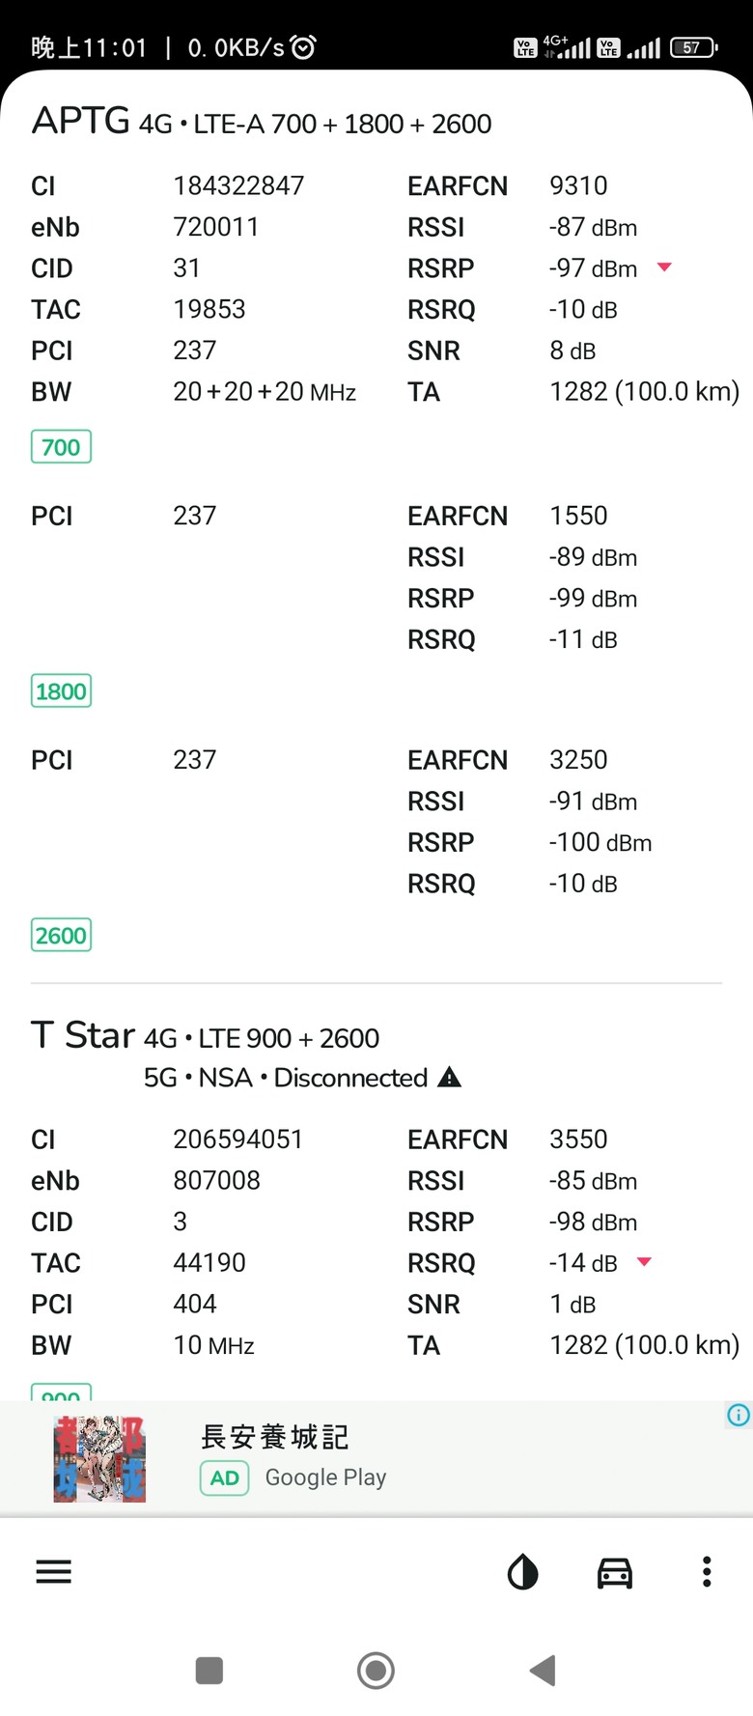
Task: Tap the battery indicator showing 57
Action: tap(694, 47)
